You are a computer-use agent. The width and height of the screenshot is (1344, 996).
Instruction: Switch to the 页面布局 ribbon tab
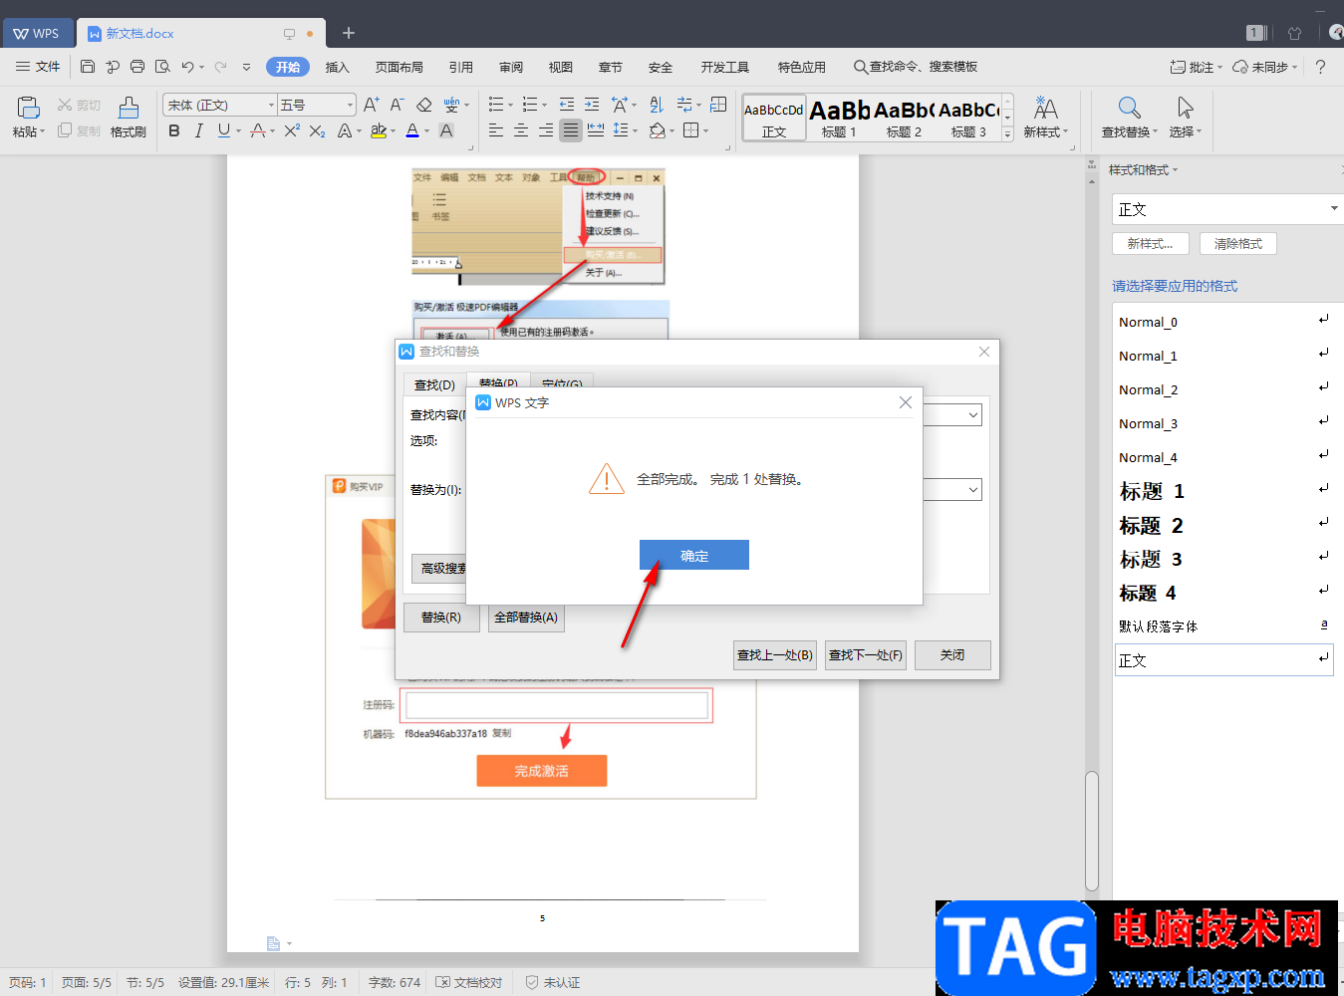pyautogui.click(x=400, y=67)
